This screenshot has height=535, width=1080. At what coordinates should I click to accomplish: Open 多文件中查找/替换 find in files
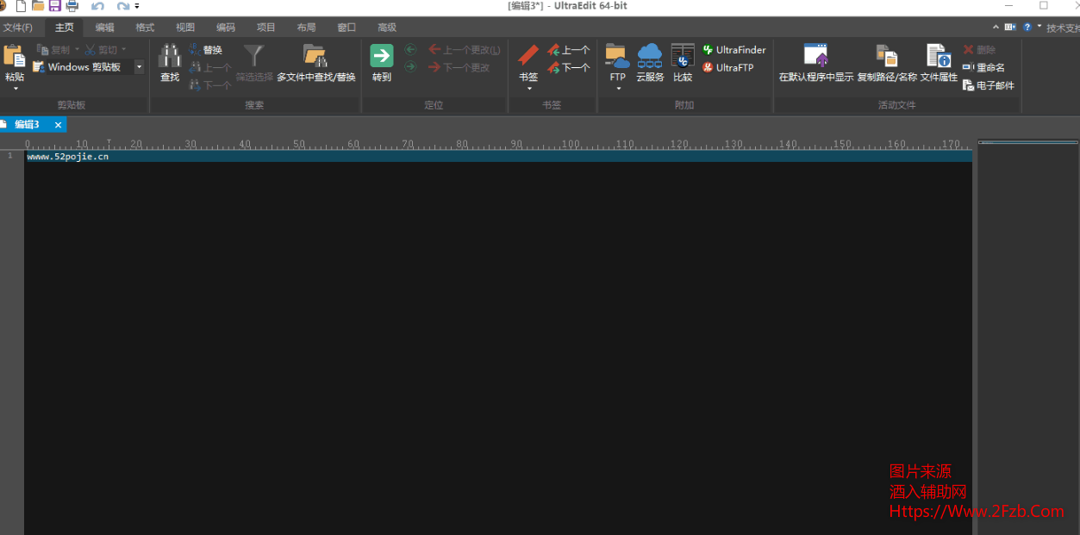coord(315,57)
